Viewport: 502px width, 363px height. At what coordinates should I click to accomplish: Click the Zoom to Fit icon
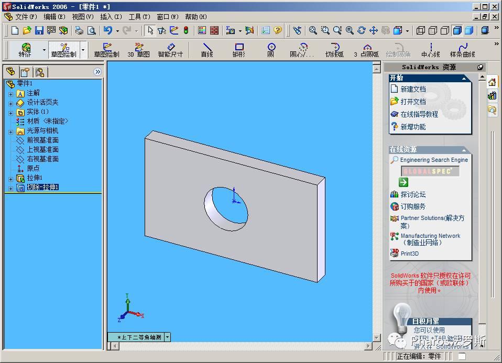pyautogui.click(x=313, y=30)
